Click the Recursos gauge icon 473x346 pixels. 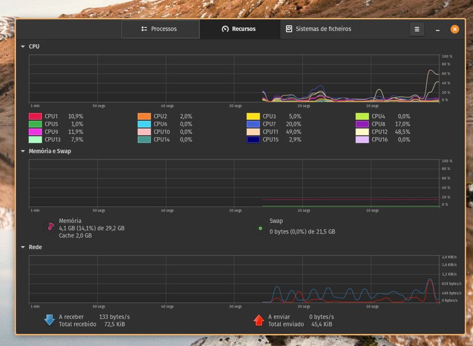(x=225, y=29)
